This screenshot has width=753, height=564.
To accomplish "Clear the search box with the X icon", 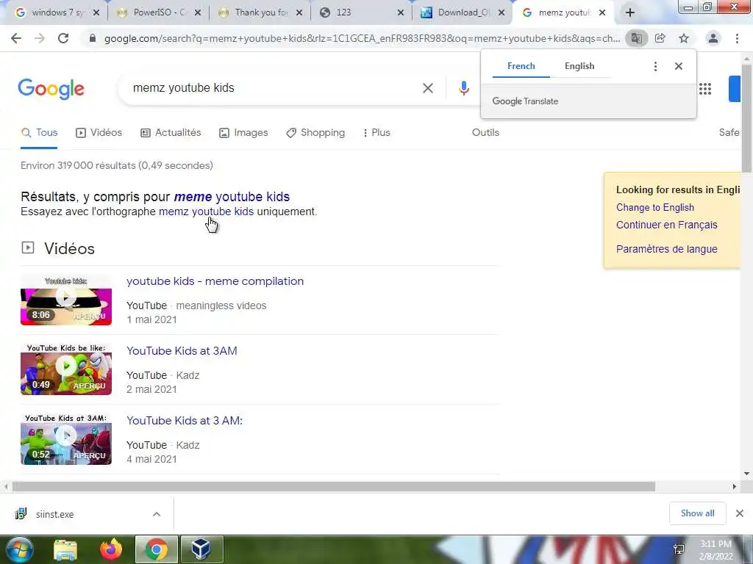I will pos(428,88).
